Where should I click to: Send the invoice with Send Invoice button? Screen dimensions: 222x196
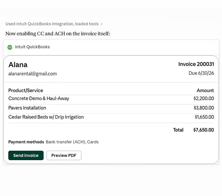coord(26,155)
